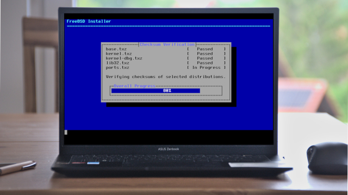The width and height of the screenshot is (348, 195).
Task: Click the Passed status for lib32.txz
Action: 205,63
